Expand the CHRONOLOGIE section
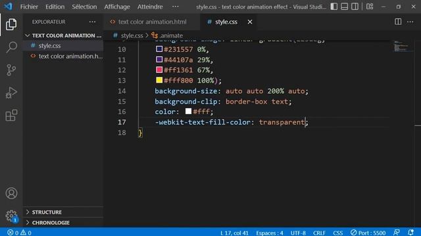This screenshot has height=236, width=421. pos(63,222)
